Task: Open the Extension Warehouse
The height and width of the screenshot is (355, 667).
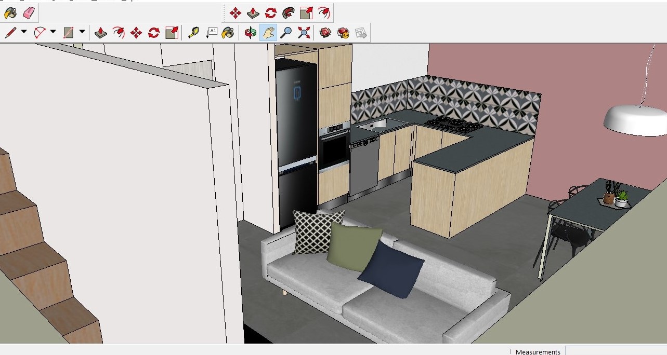Action: pos(343,33)
